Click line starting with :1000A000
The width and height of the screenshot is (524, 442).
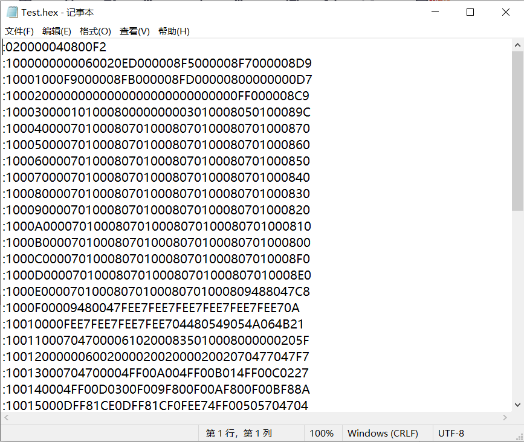tap(157, 226)
